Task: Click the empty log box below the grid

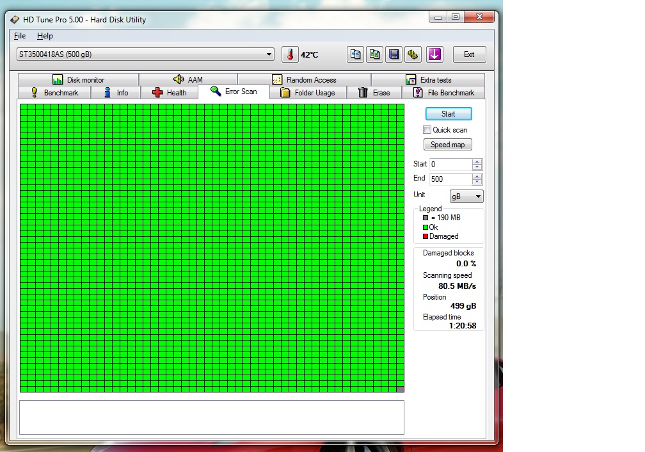Action: click(x=212, y=417)
